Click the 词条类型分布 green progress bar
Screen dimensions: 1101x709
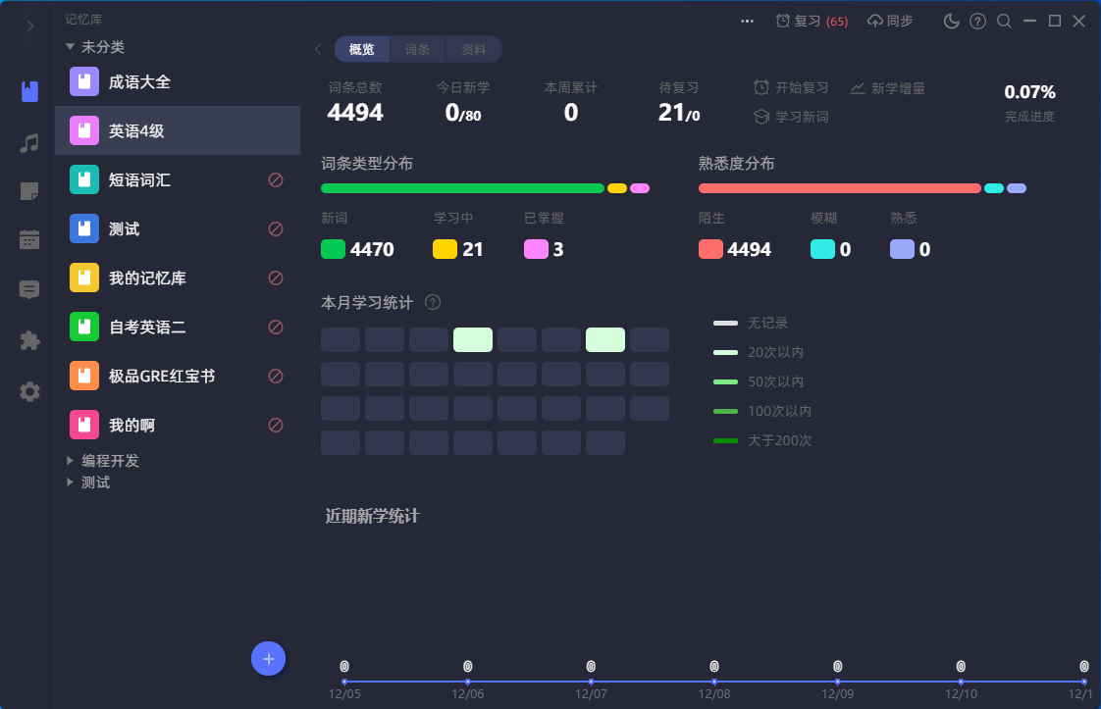pyautogui.click(x=463, y=188)
